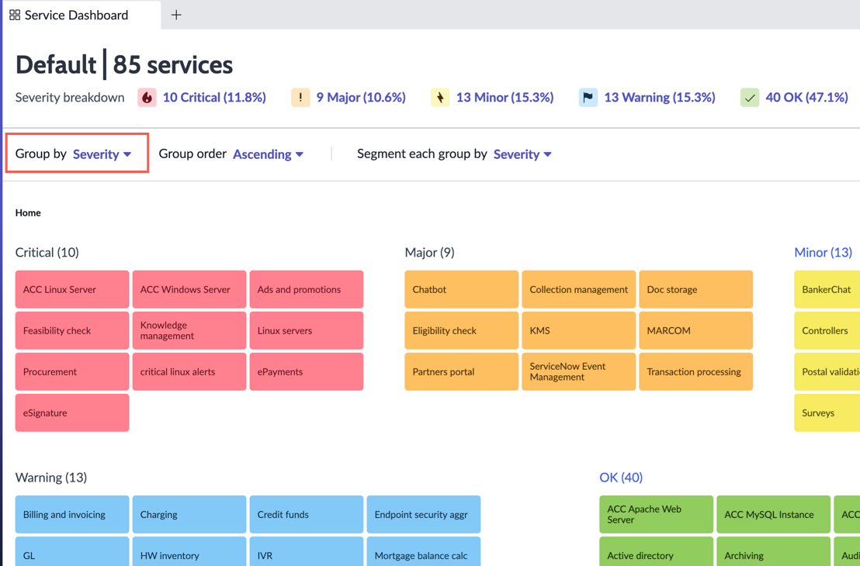Select the Chatbot service tile
Screen dimensions: 860x566
click(462, 289)
